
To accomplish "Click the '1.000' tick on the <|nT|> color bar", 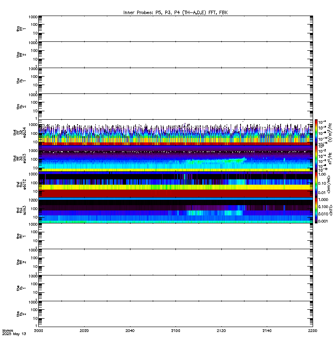I will (323, 199).
